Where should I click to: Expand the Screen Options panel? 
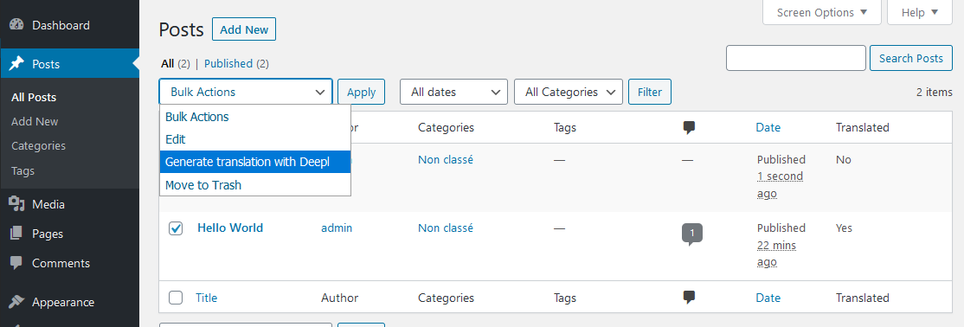tap(822, 12)
